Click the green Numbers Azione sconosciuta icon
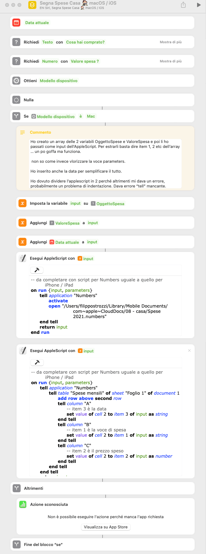Viewport: 206px width, 554px height. [x=23, y=504]
